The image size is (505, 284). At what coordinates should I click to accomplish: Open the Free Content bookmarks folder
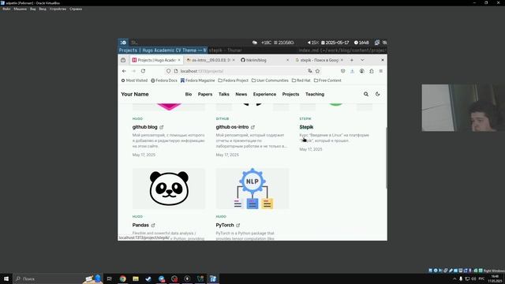click(327, 80)
